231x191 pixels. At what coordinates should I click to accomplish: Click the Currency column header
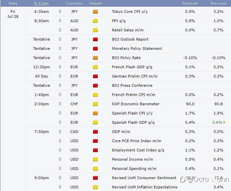74,3
